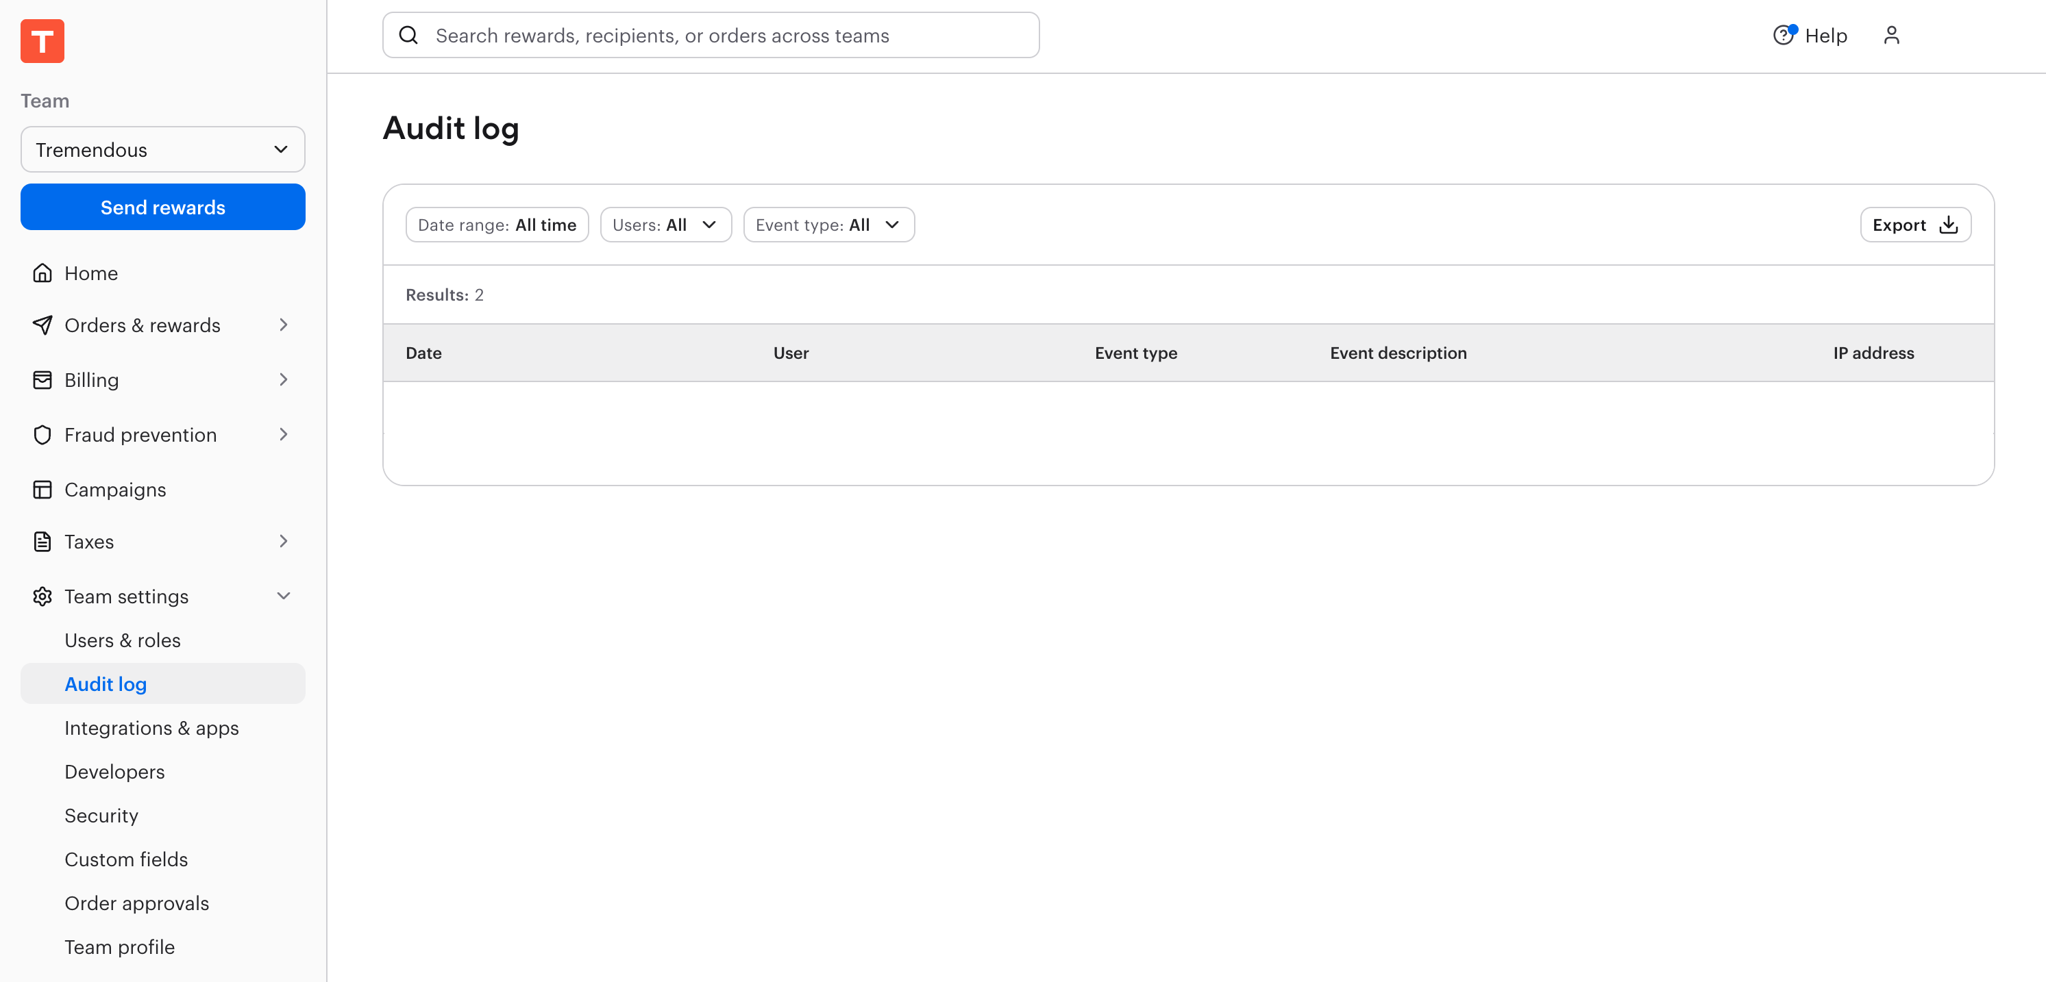
Task: Expand the Orders & rewards chevron
Action: coord(284,325)
